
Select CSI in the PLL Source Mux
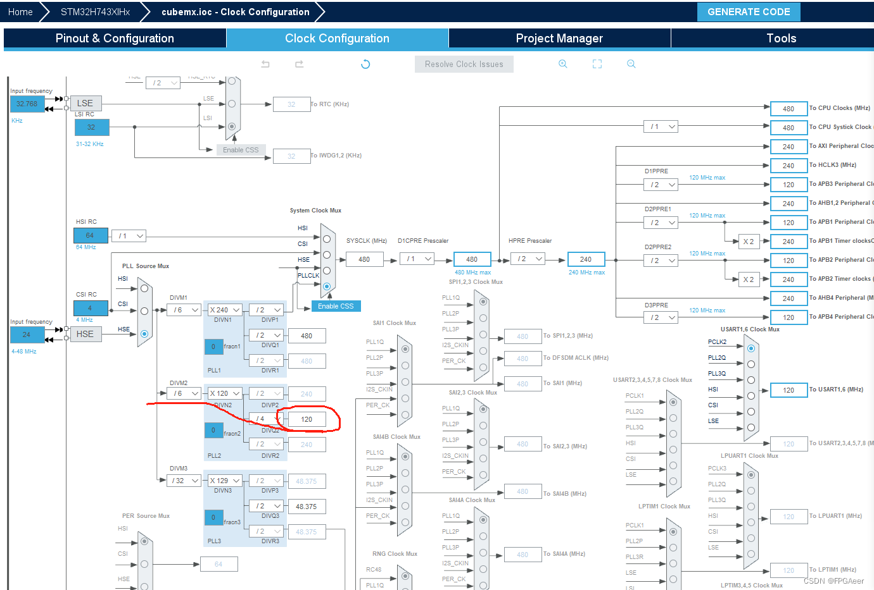tap(144, 311)
